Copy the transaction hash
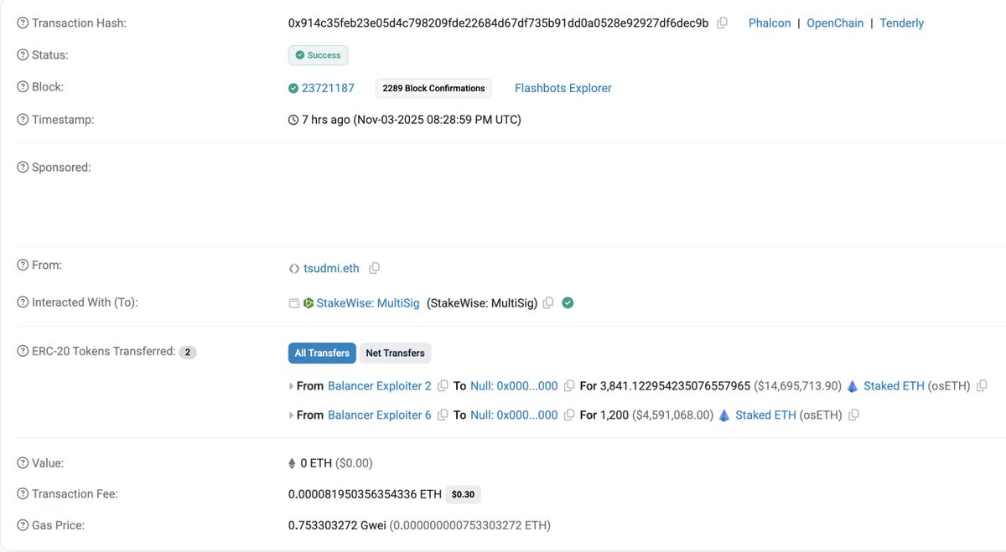 (x=723, y=23)
